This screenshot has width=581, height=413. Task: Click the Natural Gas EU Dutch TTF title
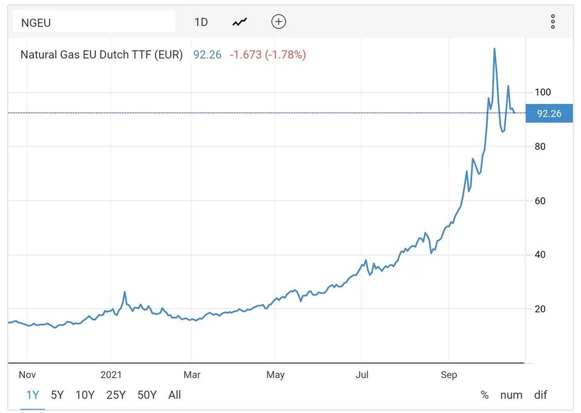102,54
